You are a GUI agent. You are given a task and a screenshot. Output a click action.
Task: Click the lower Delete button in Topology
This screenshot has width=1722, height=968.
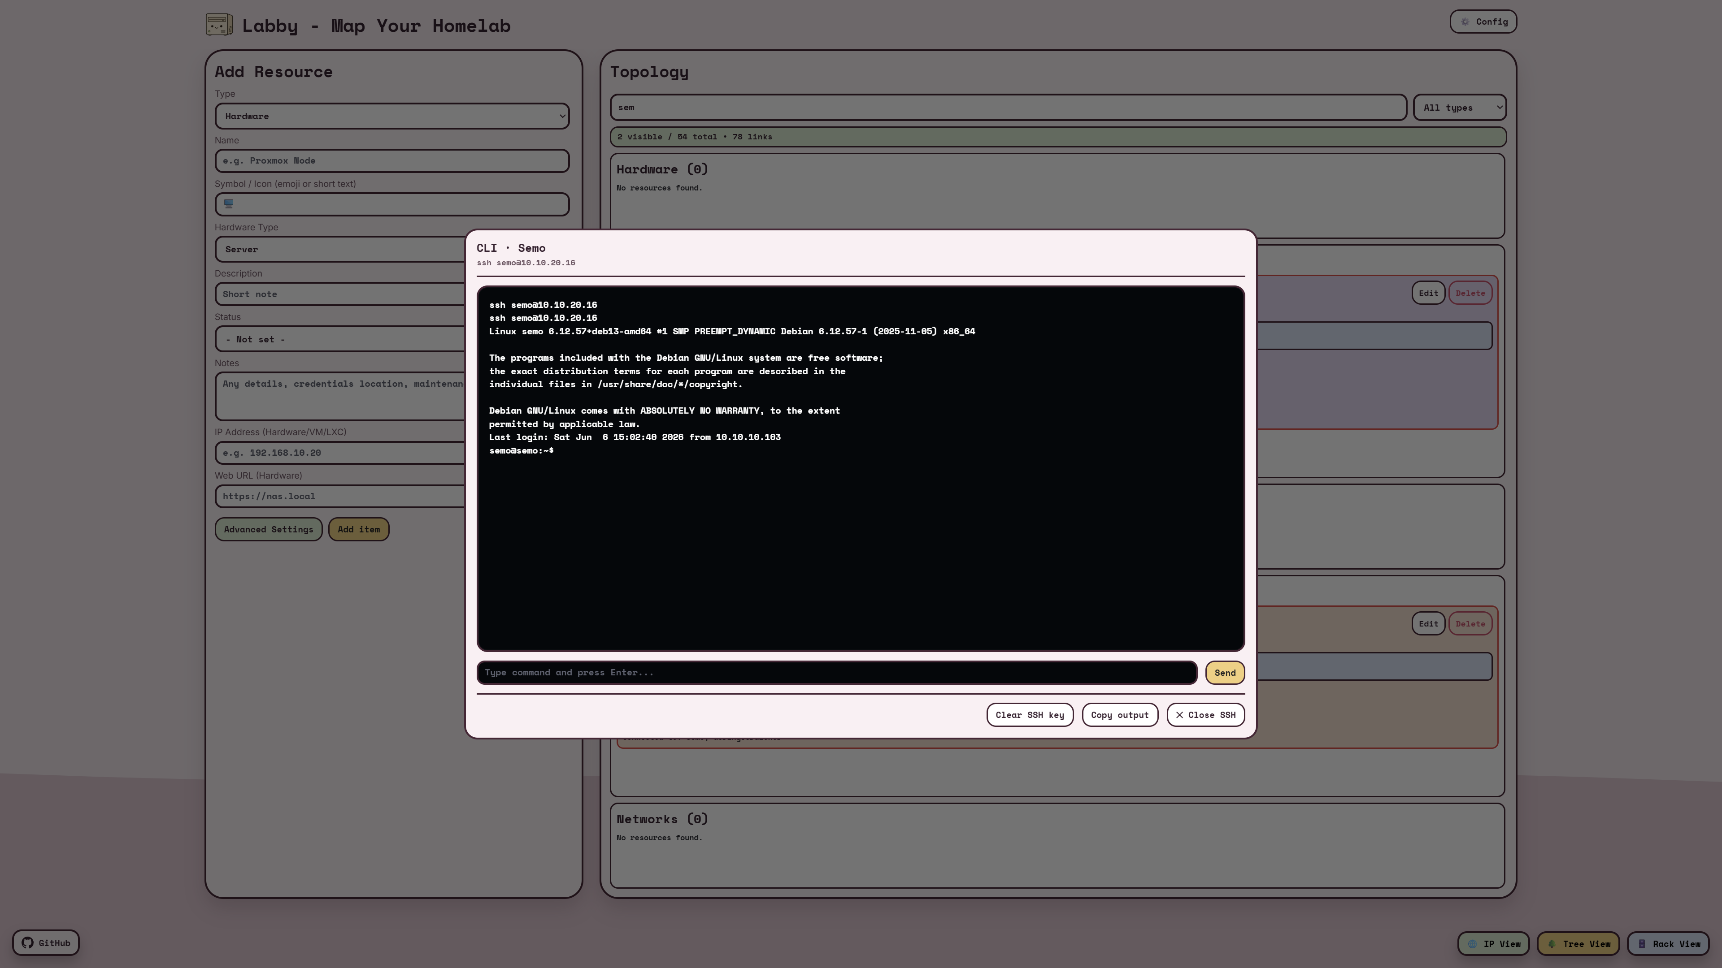pyautogui.click(x=1470, y=623)
